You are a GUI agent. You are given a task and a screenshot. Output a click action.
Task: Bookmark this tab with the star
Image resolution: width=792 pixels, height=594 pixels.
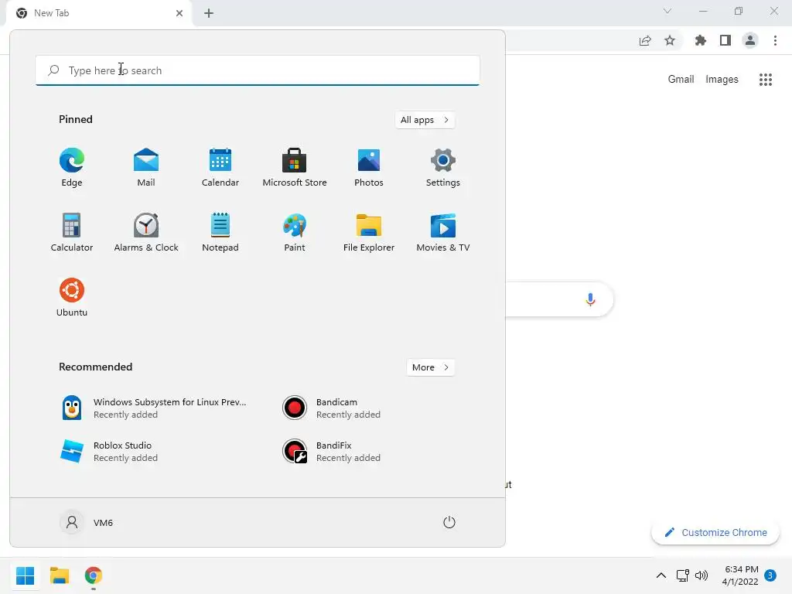670,40
